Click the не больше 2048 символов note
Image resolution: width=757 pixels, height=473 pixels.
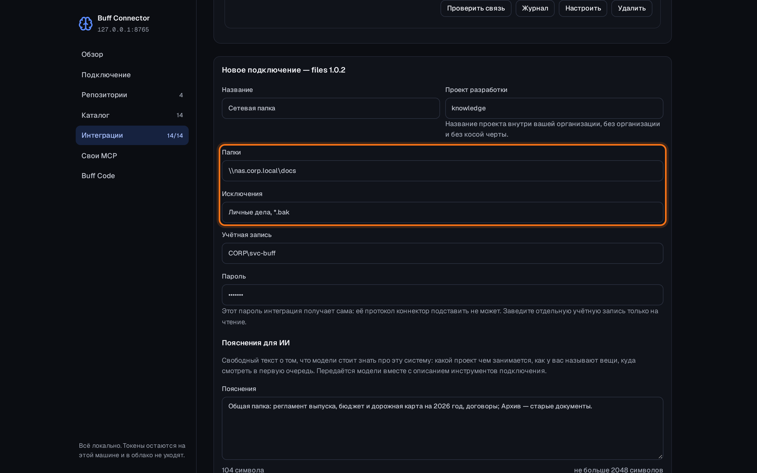pyautogui.click(x=618, y=470)
